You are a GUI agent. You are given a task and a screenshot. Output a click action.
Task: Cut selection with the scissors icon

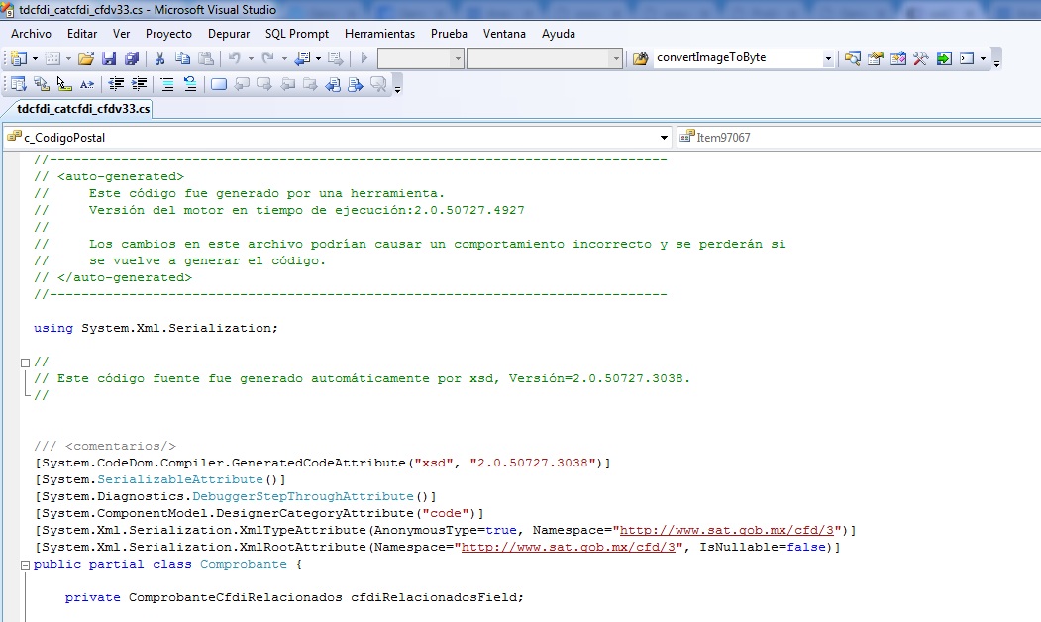pos(159,58)
